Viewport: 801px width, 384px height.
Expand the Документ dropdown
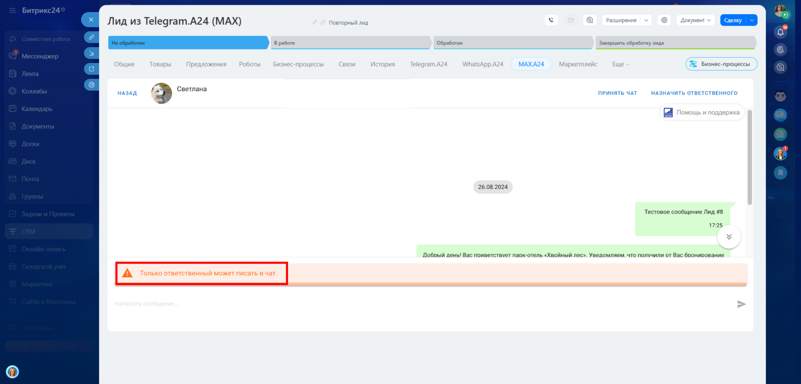(x=696, y=20)
